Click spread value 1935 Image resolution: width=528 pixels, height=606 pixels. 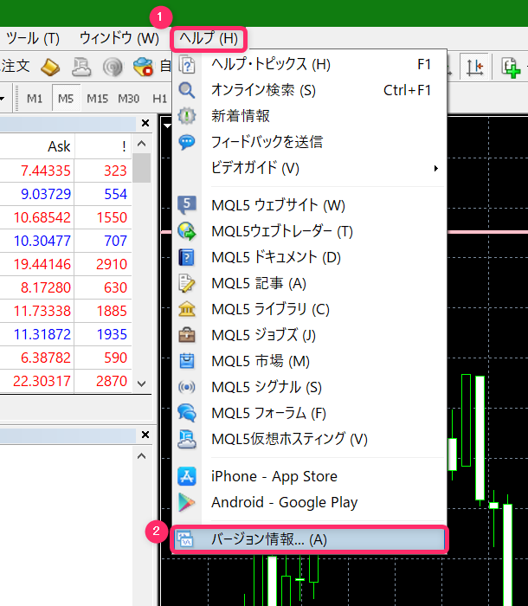112,334
